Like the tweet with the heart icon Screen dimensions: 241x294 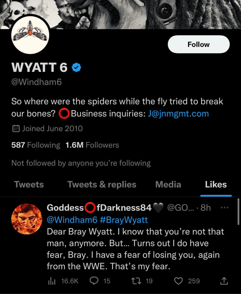[x=179, y=281]
